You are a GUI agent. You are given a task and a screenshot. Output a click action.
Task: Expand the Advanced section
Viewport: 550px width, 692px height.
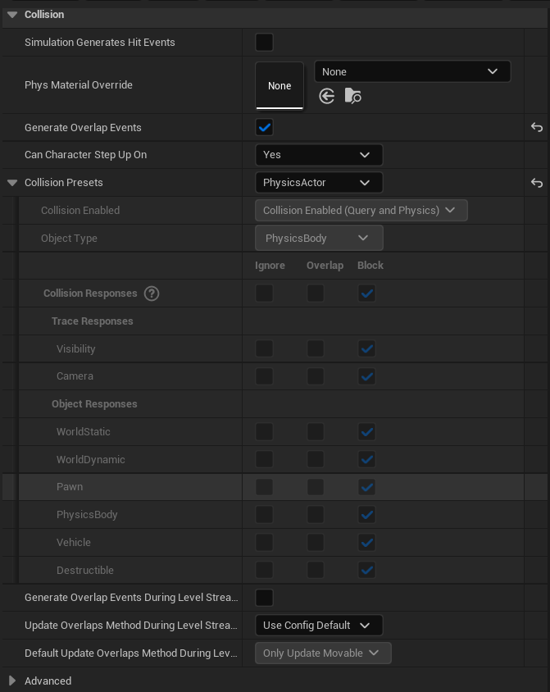[x=12, y=681]
